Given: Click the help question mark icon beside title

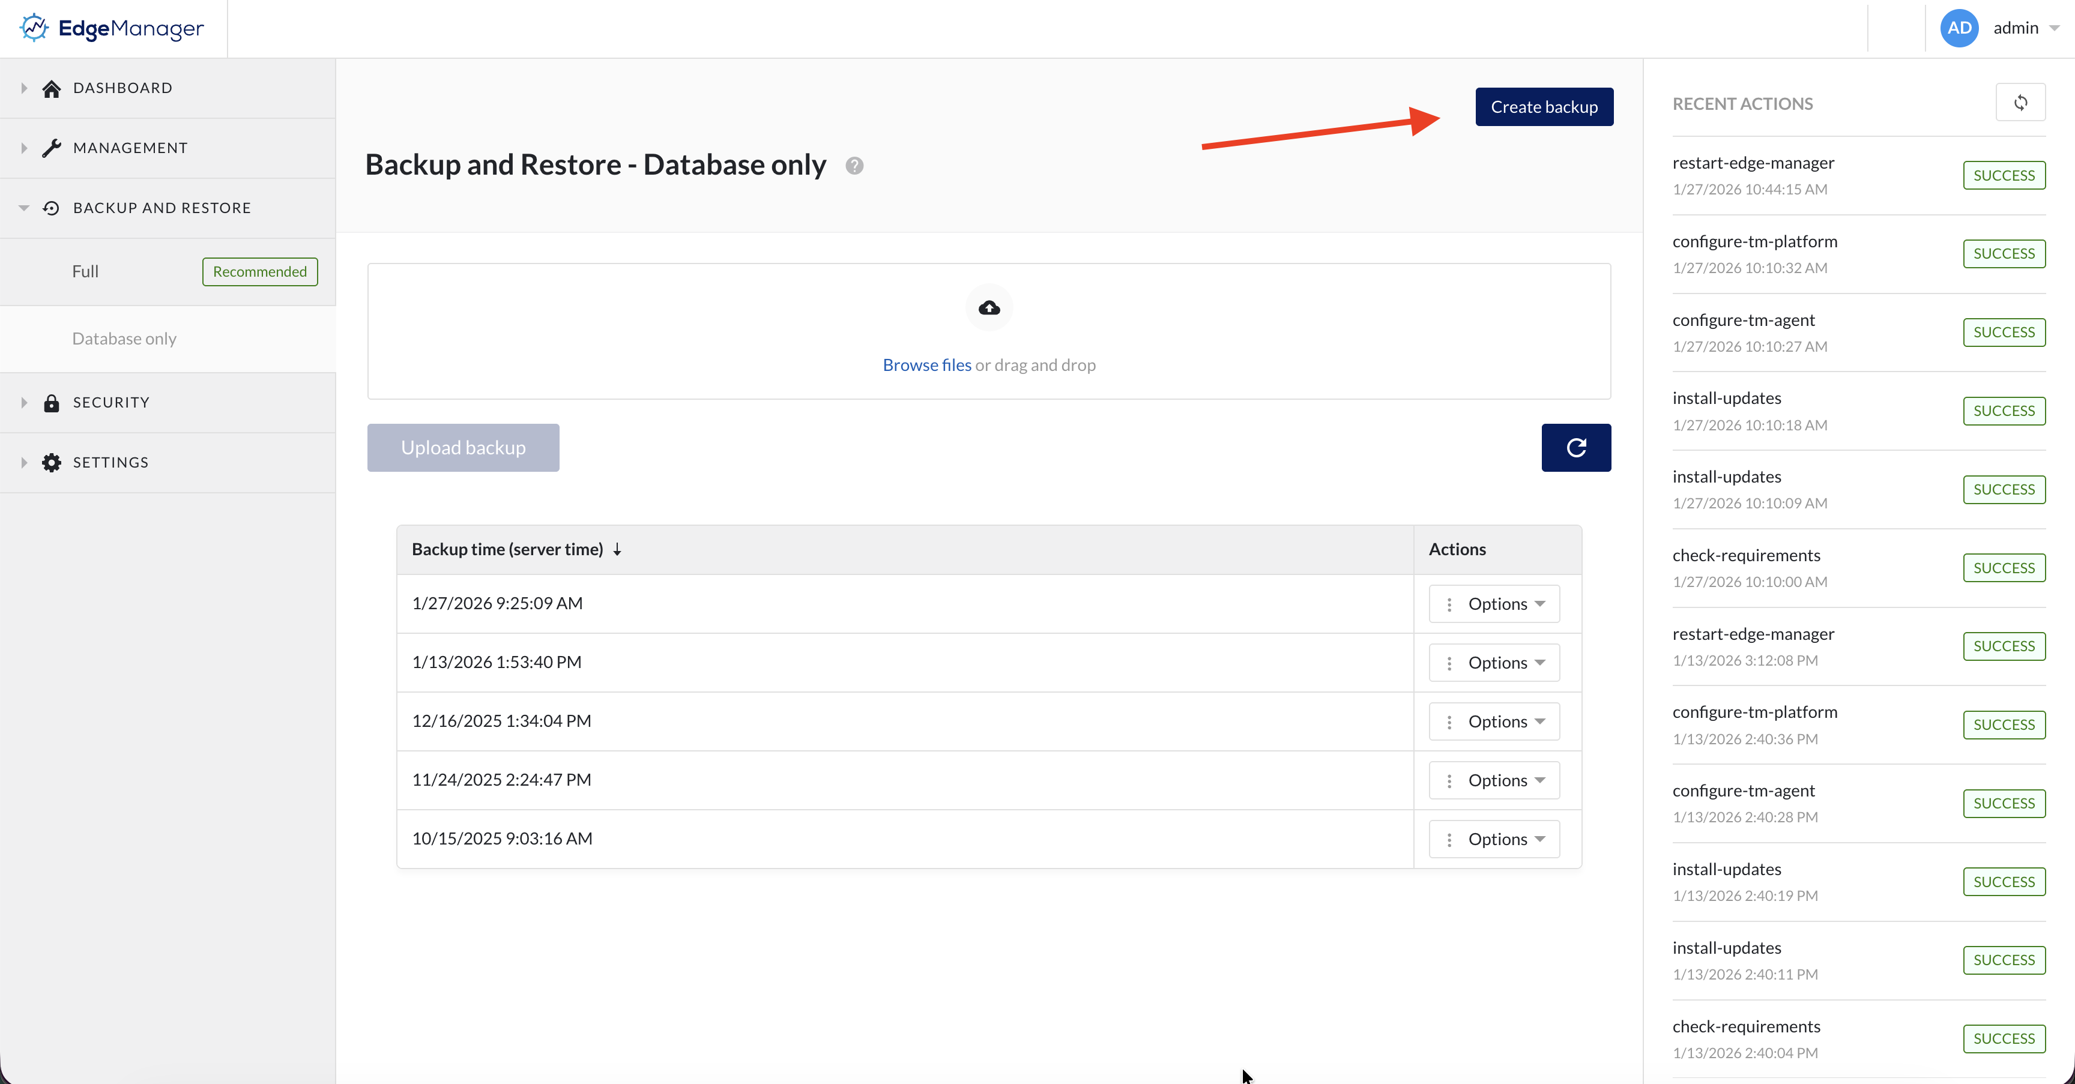Looking at the screenshot, I should point(854,166).
